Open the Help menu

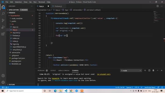tap(48, 2)
